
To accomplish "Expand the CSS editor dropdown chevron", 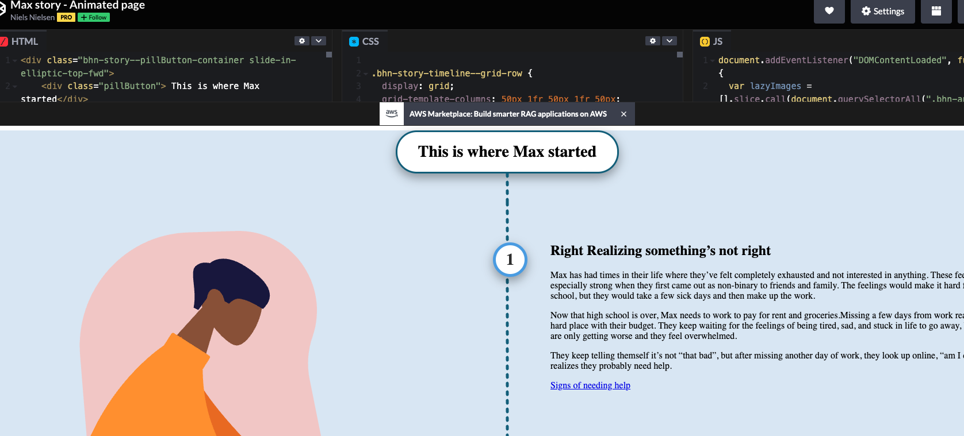I will click(x=669, y=41).
